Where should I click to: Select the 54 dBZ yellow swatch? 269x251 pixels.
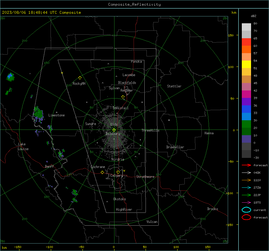246,64
